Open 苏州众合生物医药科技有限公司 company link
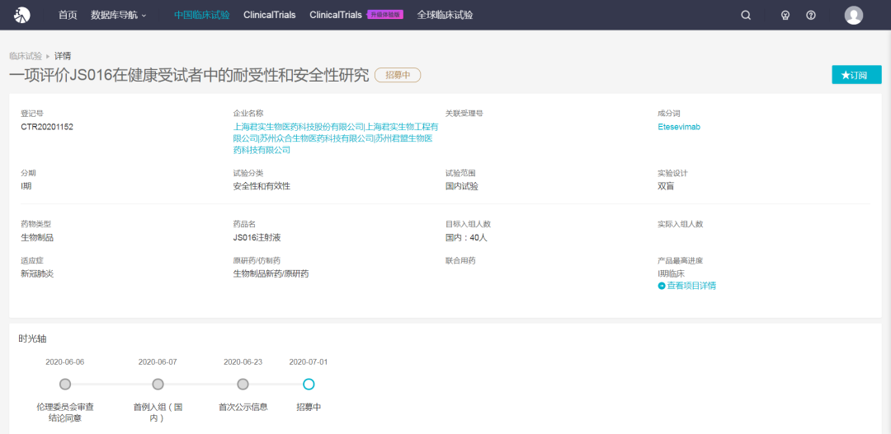The height and width of the screenshot is (434, 891). [x=317, y=138]
